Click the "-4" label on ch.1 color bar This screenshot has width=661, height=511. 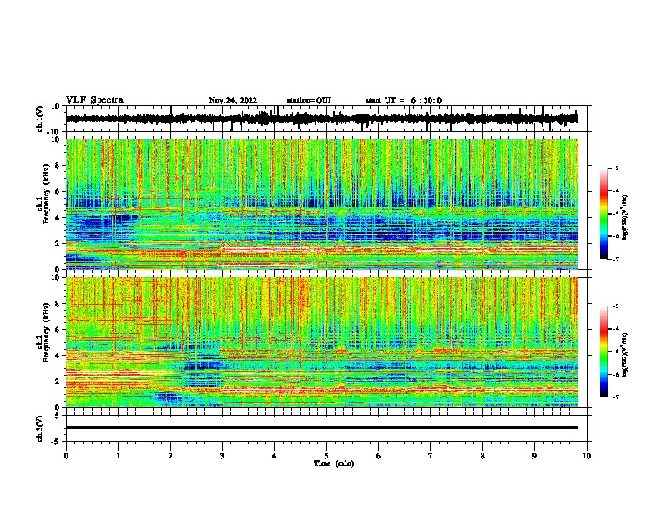point(615,191)
